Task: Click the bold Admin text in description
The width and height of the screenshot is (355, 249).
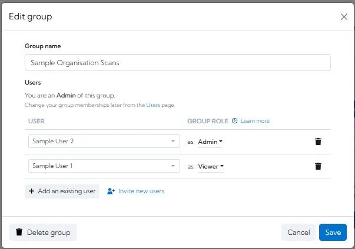Action: (x=66, y=95)
